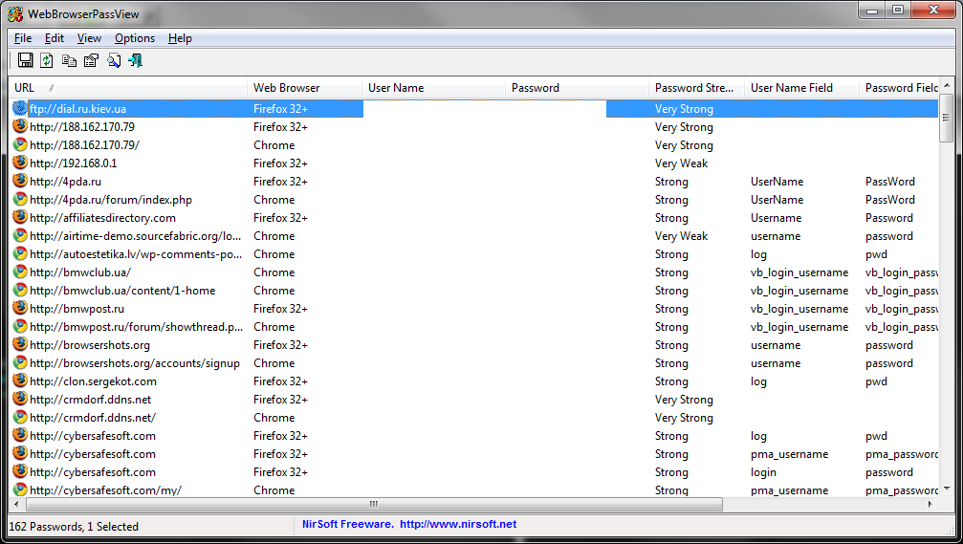Click the pma_username cell of cybersafesoft.com/my/ row
Screen dimensions: 963x544
point(789,490)
